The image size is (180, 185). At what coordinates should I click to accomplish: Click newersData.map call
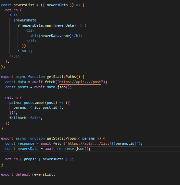click(x=36, y=26)
